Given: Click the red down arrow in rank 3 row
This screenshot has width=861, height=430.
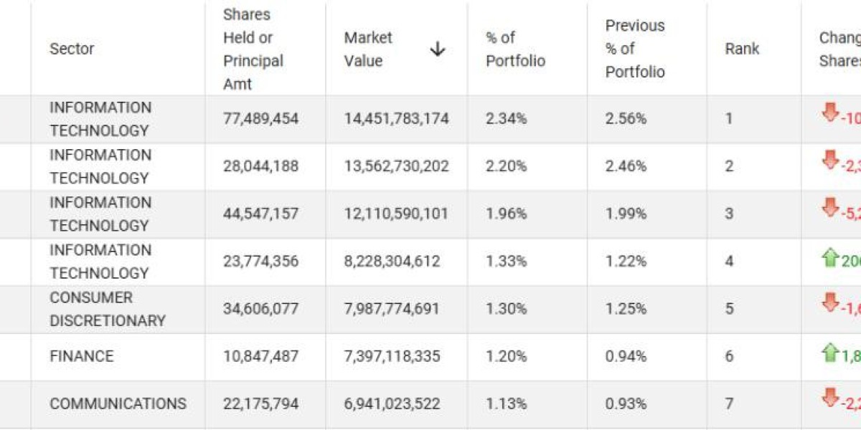Looking at the screenshot, I should pos(830,207).
